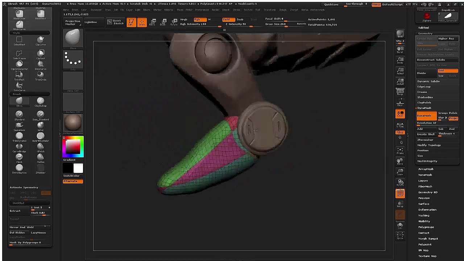Expand the Deformation subpalette
Image resolution: width=464 pixels, height=261 pixels.
click(x=427, y=210)
